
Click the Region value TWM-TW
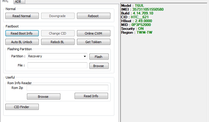[x=144, y=32]
